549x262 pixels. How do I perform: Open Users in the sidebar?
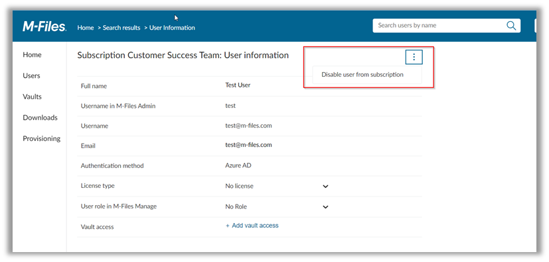[x=31, y=75]
